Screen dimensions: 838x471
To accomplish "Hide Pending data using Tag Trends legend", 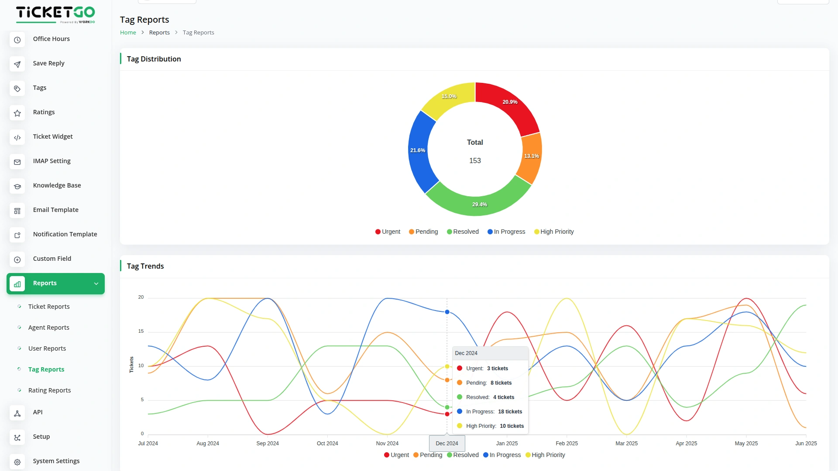I will click(428, 455).
